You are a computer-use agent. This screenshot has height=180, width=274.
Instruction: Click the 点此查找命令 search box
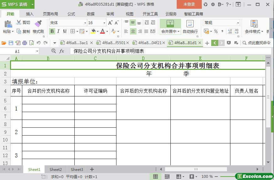pos(256,43)
